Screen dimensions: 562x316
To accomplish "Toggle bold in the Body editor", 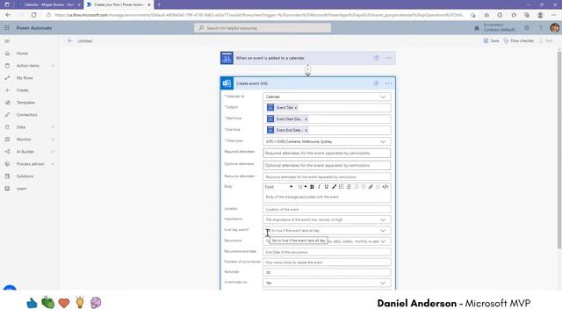I will pyautogui.click(x=312, y=187).
